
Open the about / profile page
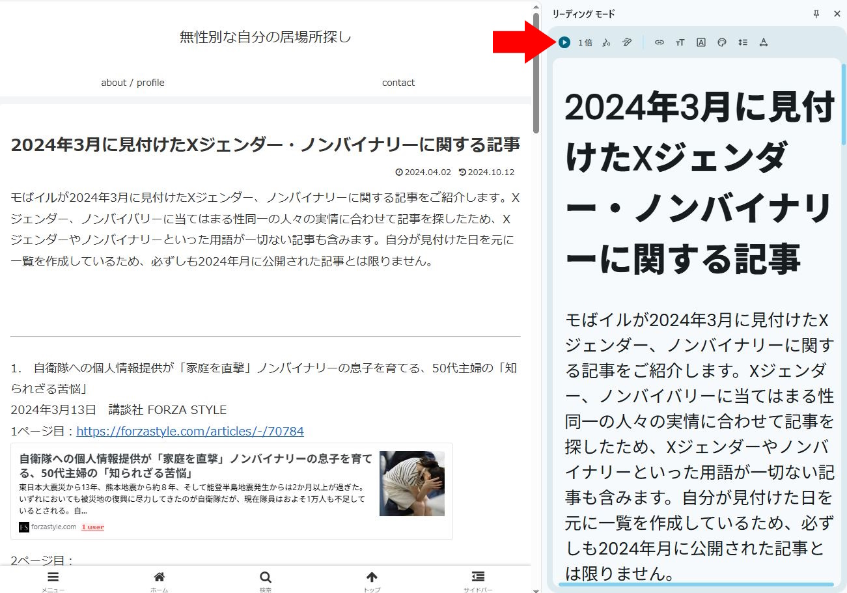click(x=133, y=83)
